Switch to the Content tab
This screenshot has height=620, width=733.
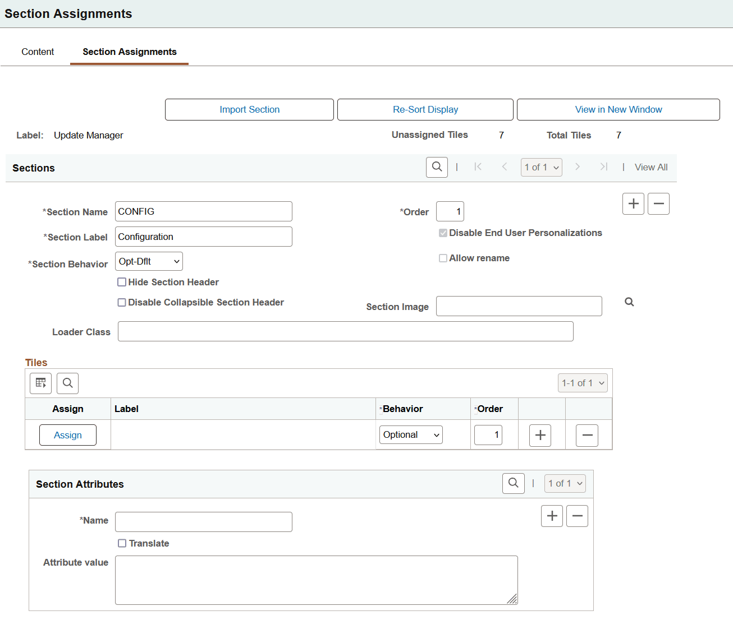click(x=37, y=52)
